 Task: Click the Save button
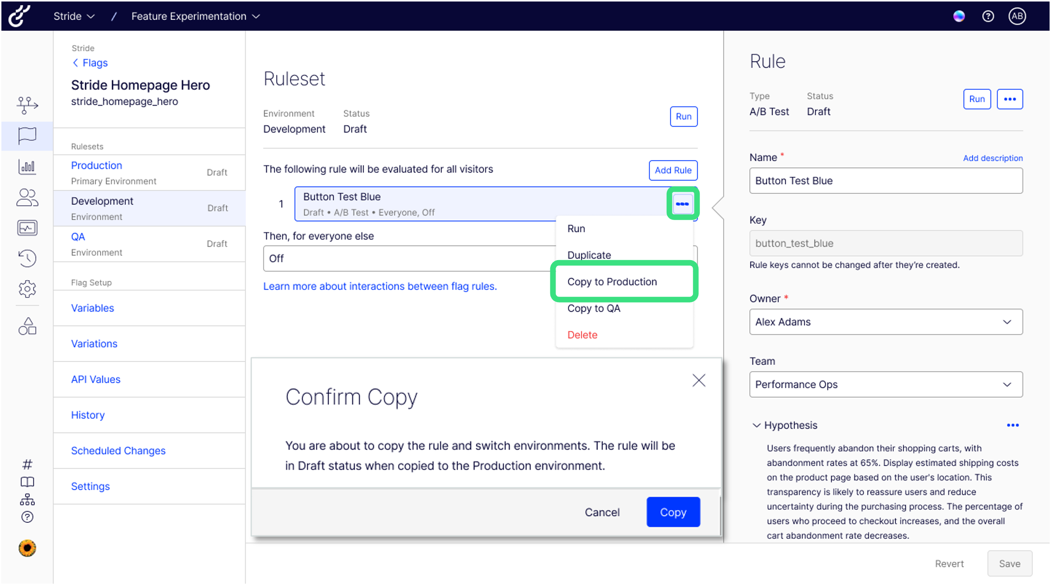(1009, 563)
